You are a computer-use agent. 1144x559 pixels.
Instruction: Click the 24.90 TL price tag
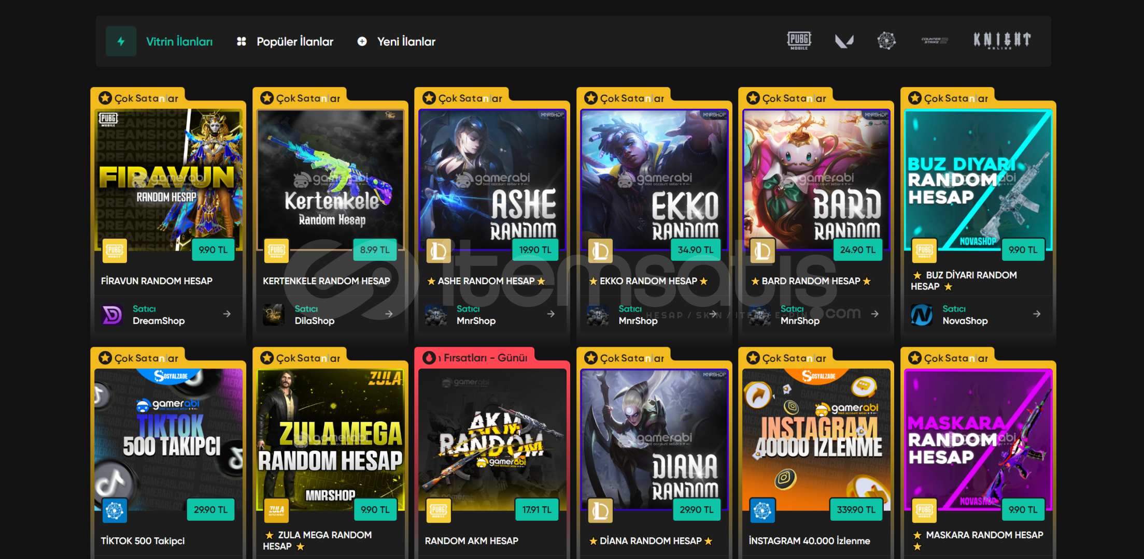[x=858, y=250]
